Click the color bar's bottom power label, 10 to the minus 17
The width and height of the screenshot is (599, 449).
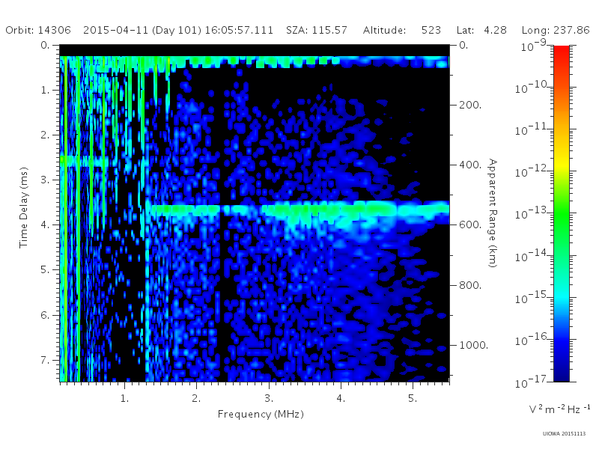(532, 381)
